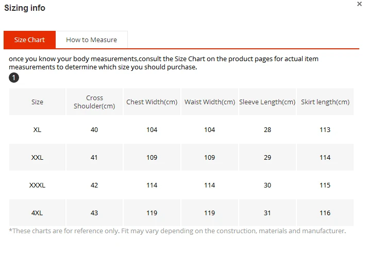367x264 pixels.
Task: Click the Sizing info title
Action: 25,8
